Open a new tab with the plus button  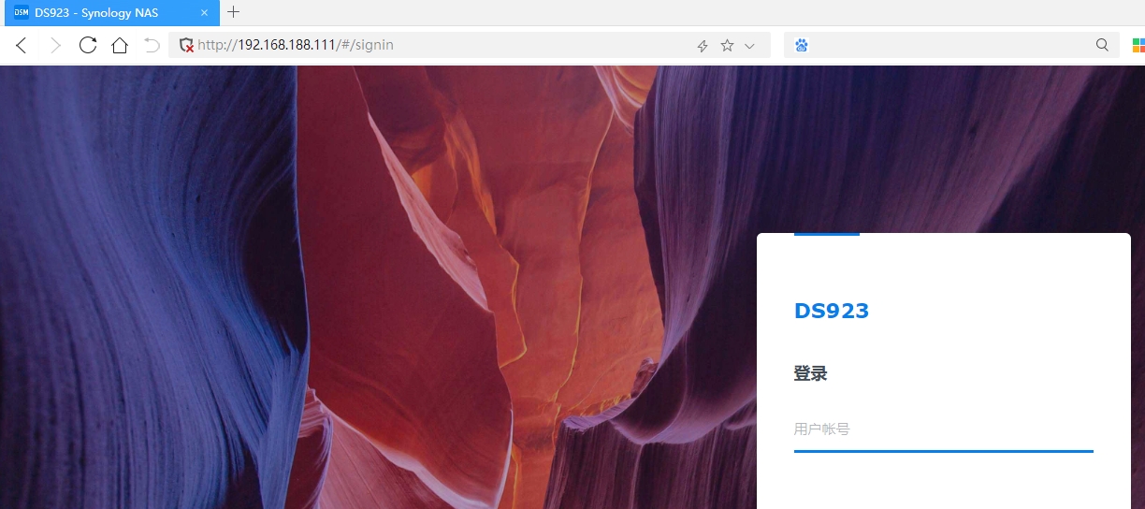click(234, 12)
